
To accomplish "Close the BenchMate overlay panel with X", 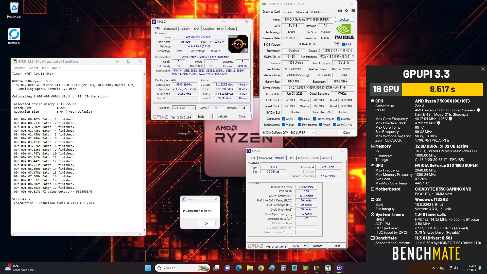I will tap(483, 69).
